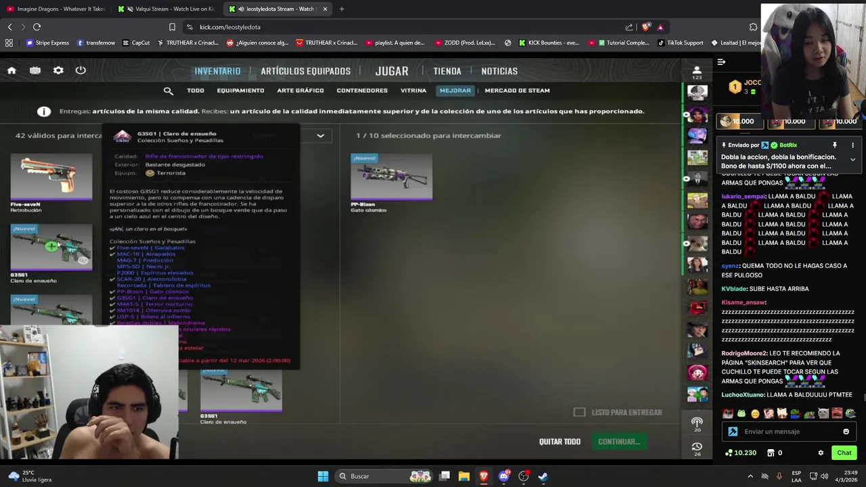This screenshot has height=487, width=866.
Task: Click the Quitar todo button
Action: click(x=560, y=442)
